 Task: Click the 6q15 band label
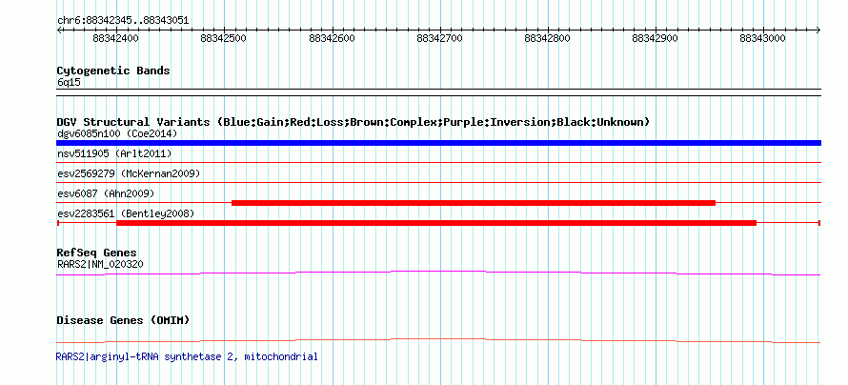coord(69,83)
